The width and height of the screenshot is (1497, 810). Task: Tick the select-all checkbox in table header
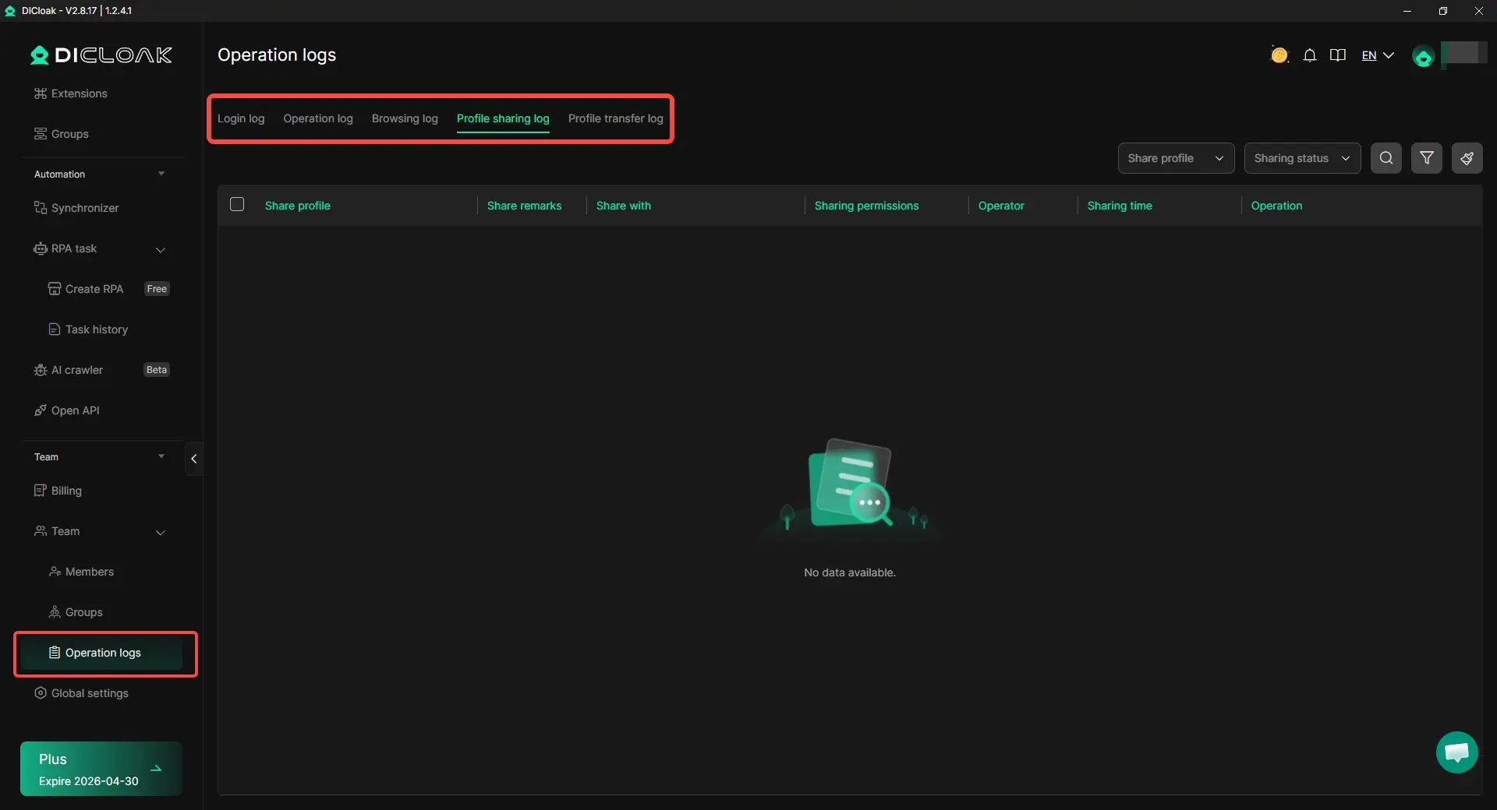point(237,205)
